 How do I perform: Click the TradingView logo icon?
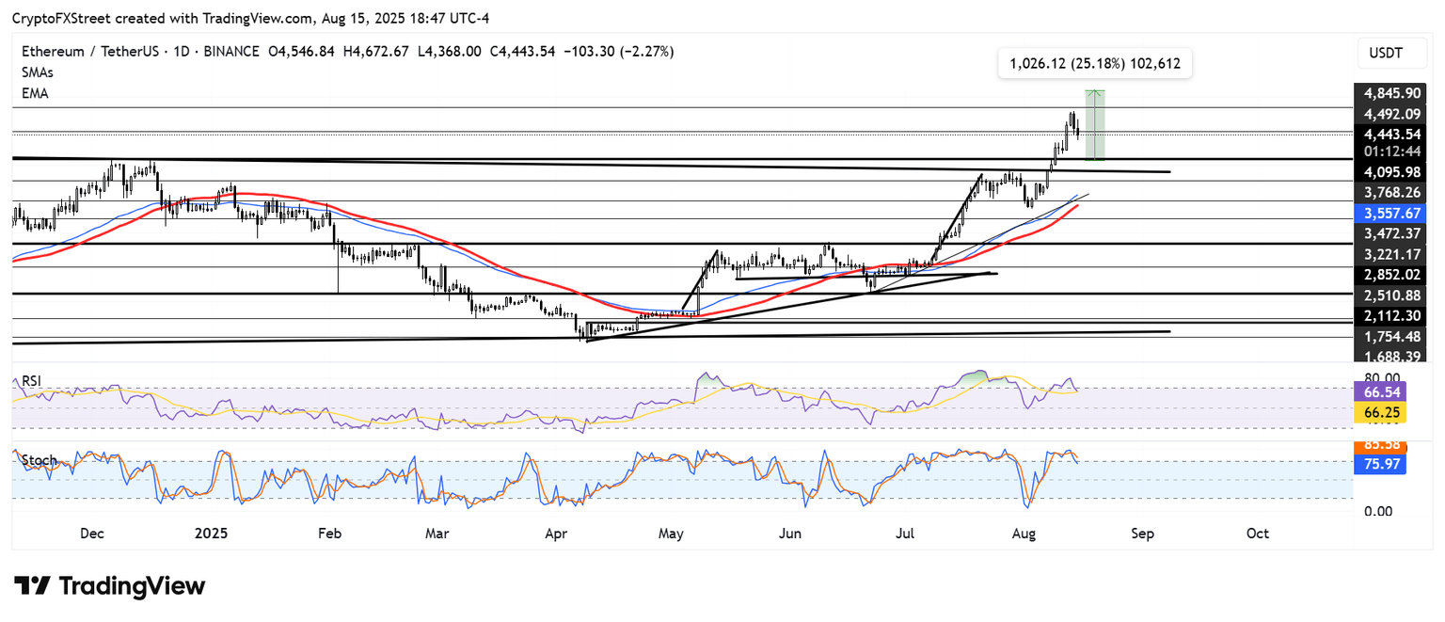tap(31, 586)
